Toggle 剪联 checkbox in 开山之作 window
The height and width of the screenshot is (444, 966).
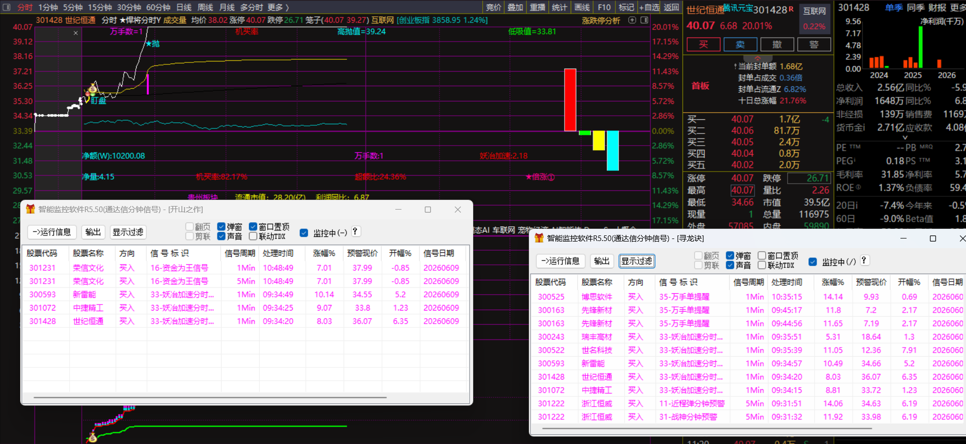pyautogui.click(x=190, y=236)
